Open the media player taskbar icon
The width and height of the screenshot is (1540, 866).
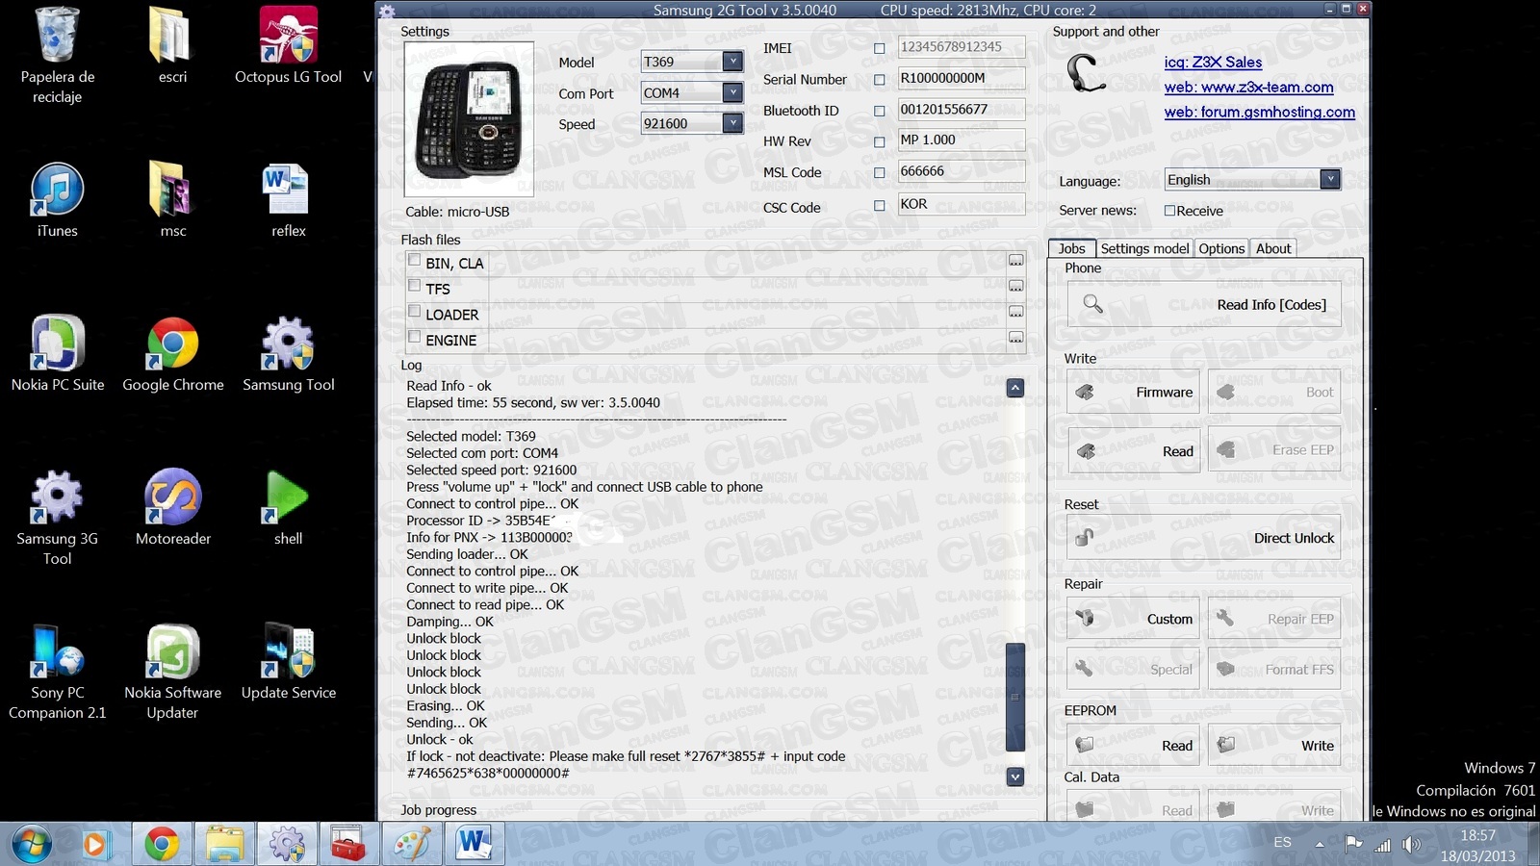pos(94,844)
